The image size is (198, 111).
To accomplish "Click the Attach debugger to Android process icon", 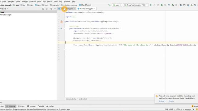I will [173, 5].
